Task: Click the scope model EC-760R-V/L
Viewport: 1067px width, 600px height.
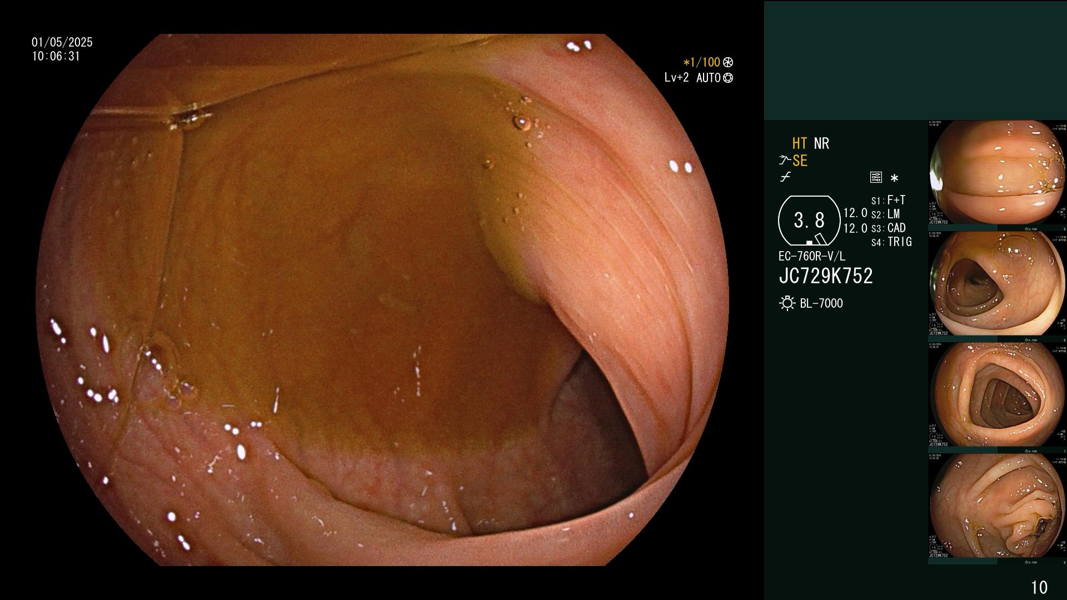Action: pyautogui.click(x=812, y=256)
